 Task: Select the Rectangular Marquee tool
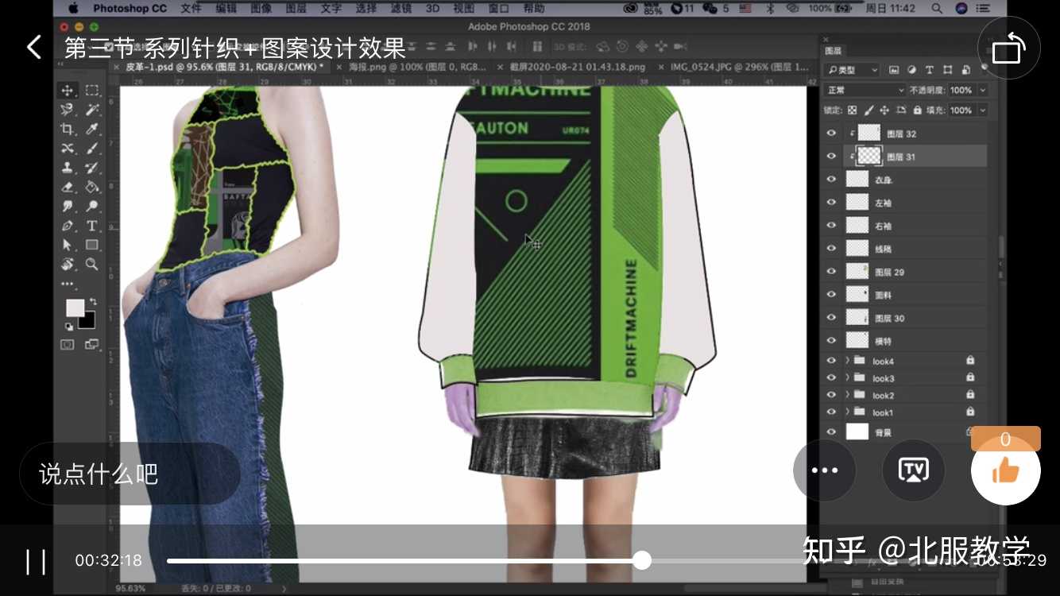click(92, 90)
